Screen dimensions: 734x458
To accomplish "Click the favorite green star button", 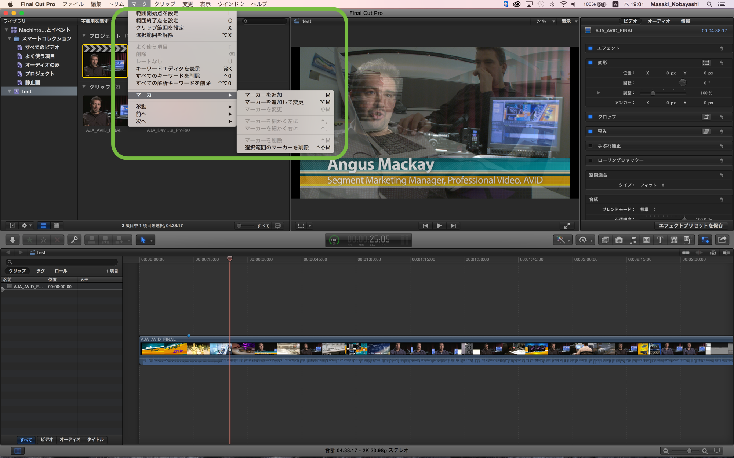I will 30,240.
